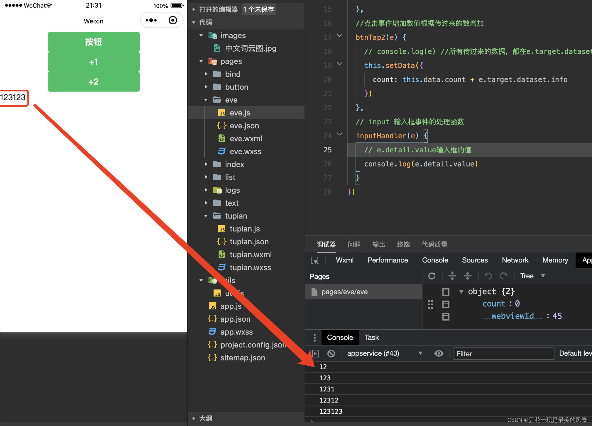Click the AppData undo icon
This screenshot has width=592, height=426.
coord(488,276)
